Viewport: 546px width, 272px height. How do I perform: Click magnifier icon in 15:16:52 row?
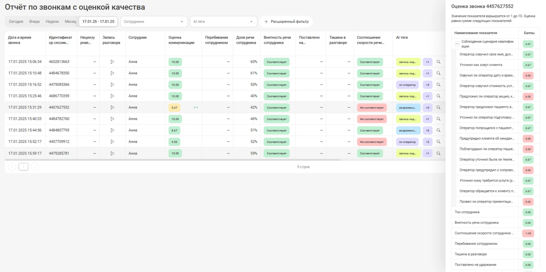click(438, 85)
